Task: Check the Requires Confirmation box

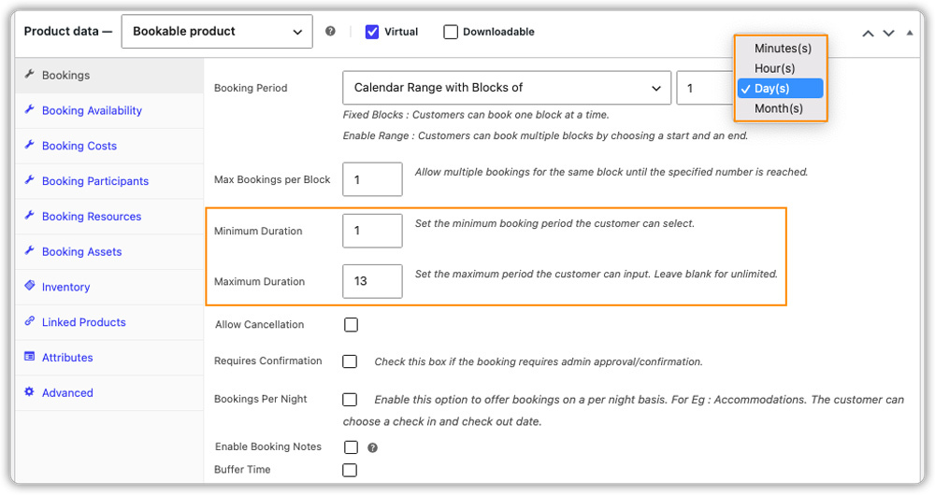Action: (x=350, y=361)
